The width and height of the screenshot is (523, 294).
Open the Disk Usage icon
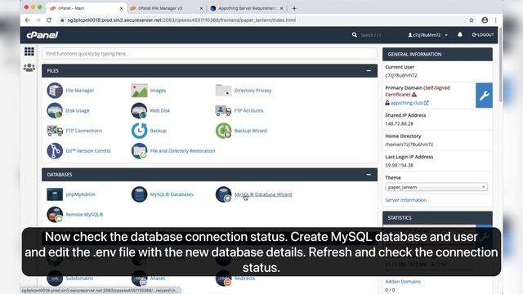coord(55,111)
